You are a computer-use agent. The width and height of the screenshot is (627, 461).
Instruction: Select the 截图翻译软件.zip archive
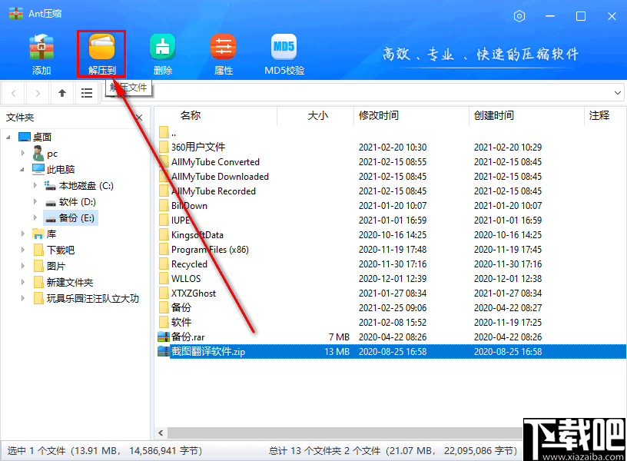click(390, 351)
